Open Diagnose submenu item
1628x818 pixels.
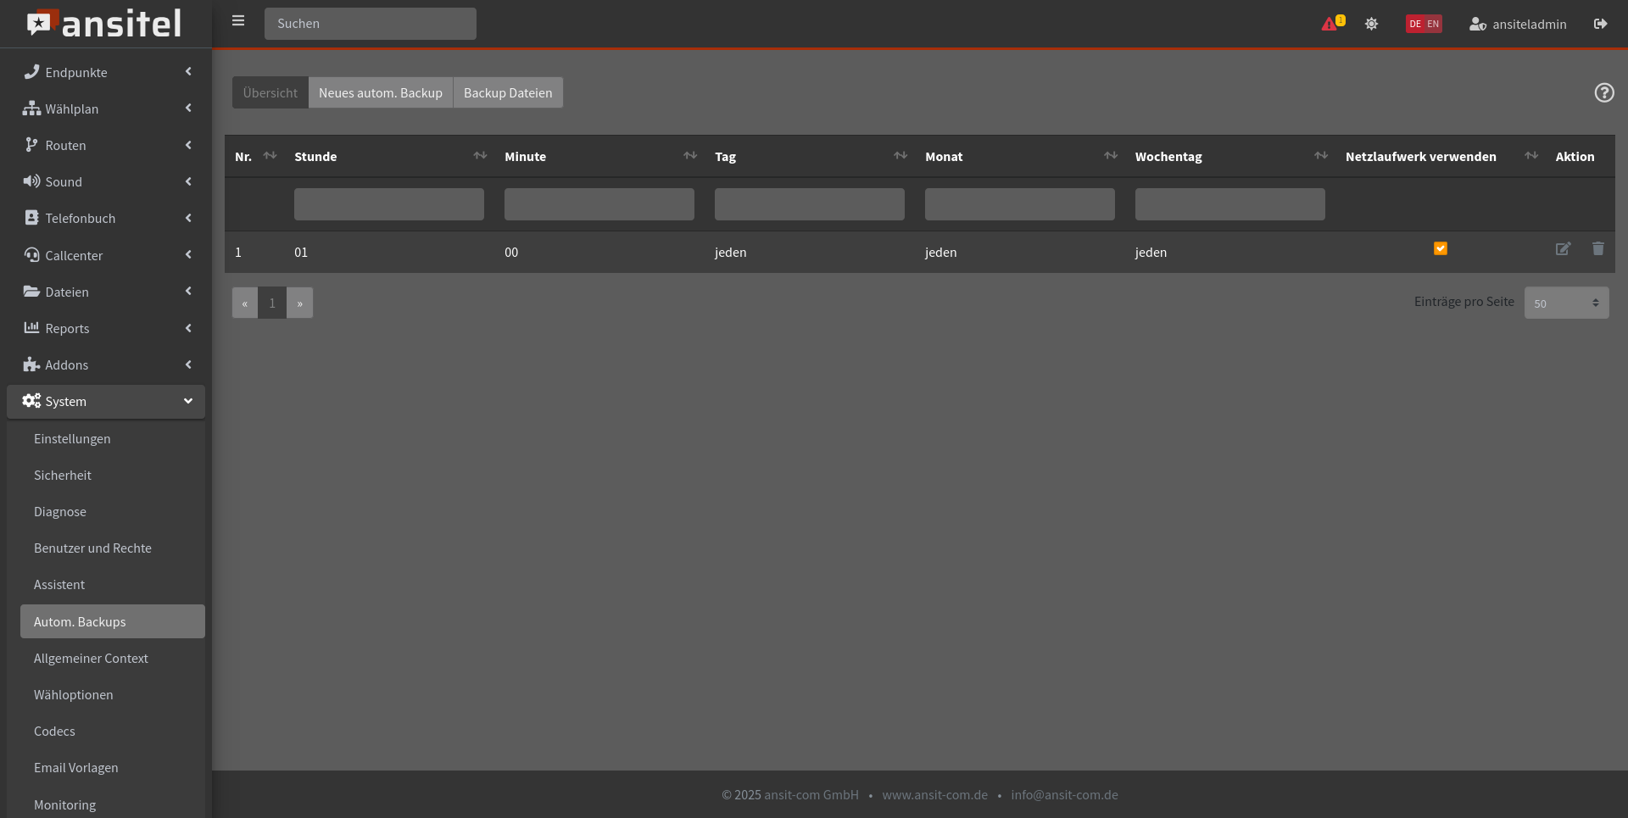pyautogui.click(x=113, y=511)
